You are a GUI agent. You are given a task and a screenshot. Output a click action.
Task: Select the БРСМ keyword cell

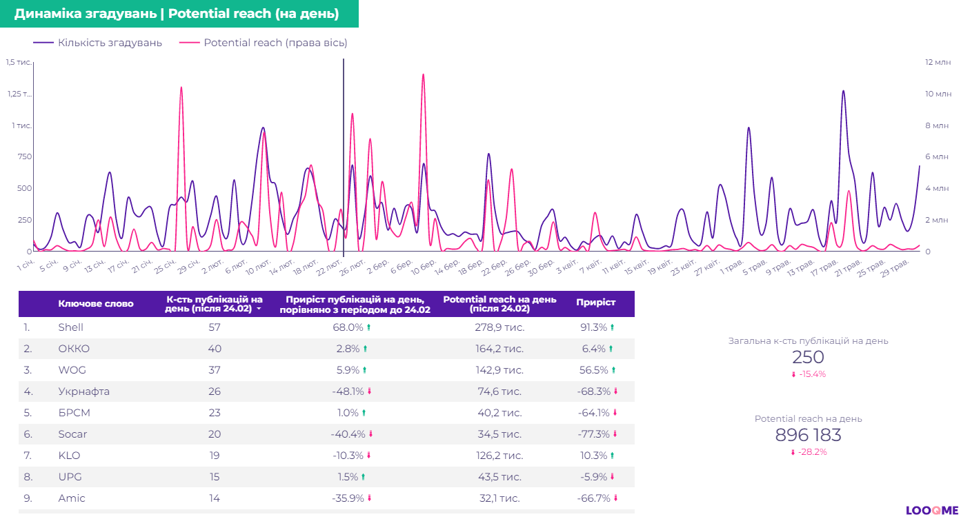(x=74, y=413)
